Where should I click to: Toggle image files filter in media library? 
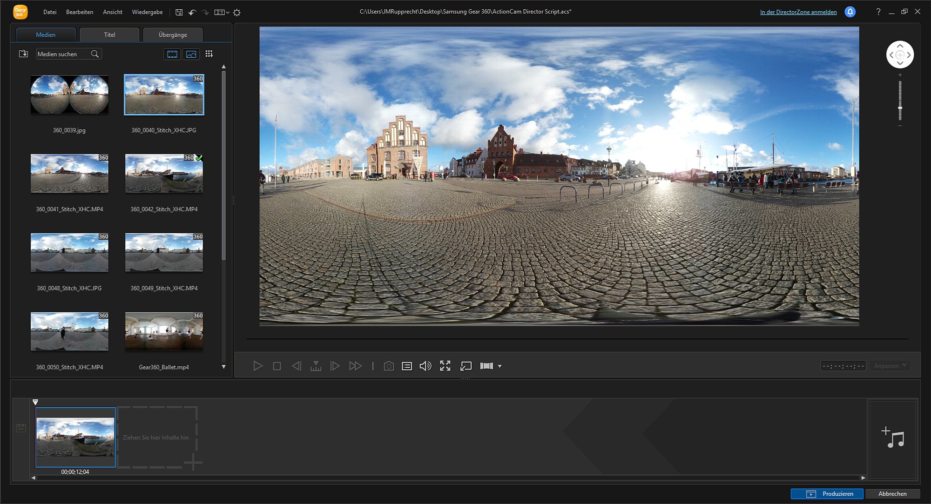pyautogui.click(x=191, y=54)
